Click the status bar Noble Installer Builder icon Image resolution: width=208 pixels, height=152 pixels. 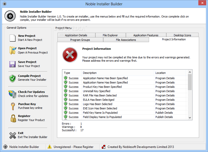[x=5, y=147]
